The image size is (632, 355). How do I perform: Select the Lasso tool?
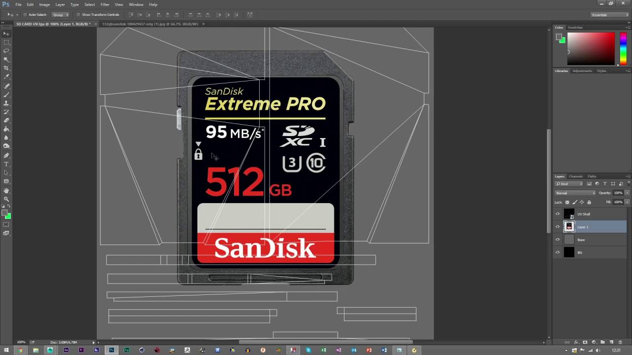click(6, 51)
